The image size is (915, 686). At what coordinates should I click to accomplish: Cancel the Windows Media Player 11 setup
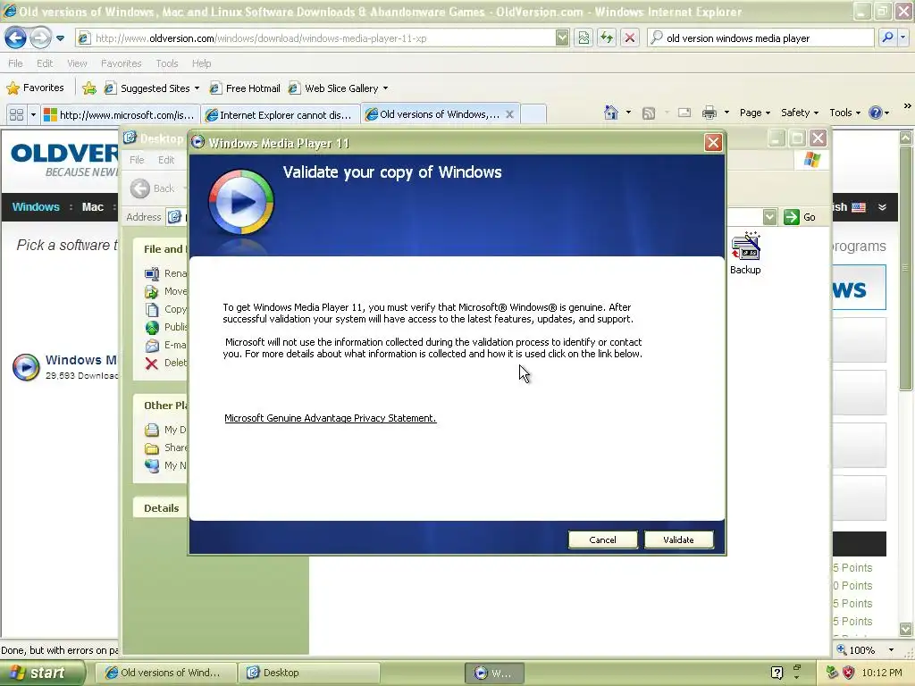(602, 540)
